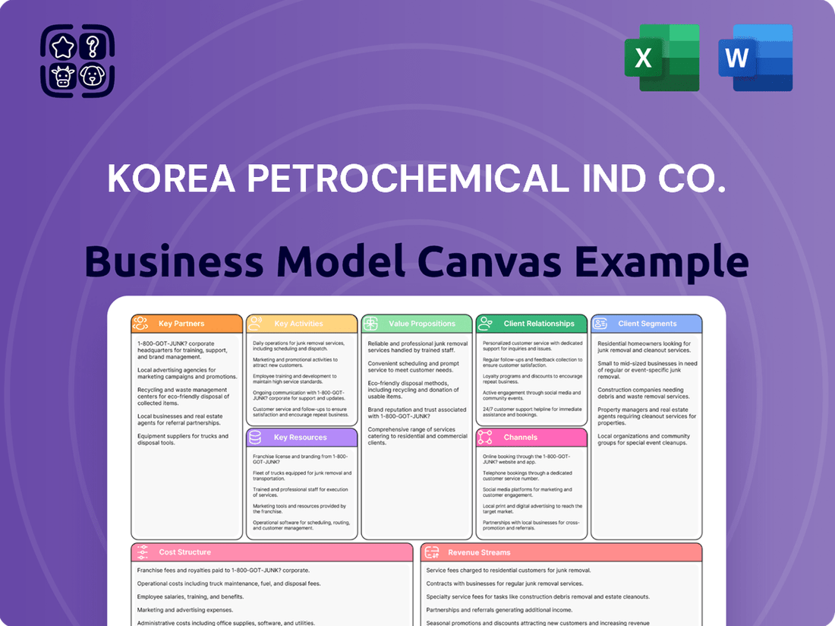The height and width of the screenshot is (626, 835).
Task: Click the Client Relationships people icon
Action: click(x=485, y=323)
